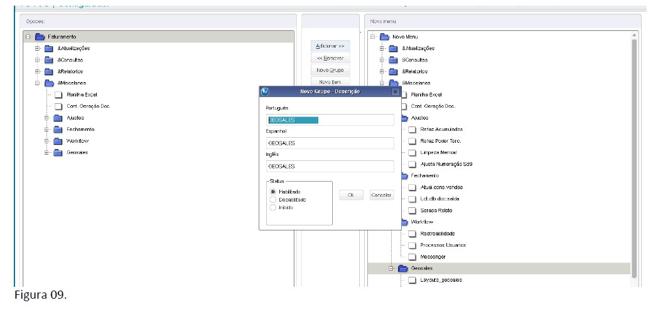Select Cont. Geração Doc. in Novo menu panel
The image size is (658, 315).
[x=433, y=106]
